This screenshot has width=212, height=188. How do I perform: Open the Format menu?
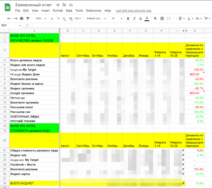[58, 11]
